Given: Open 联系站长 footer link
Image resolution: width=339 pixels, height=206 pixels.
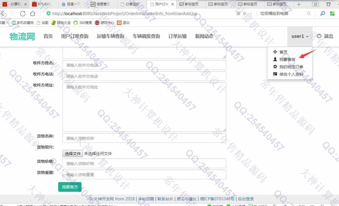Looking at the screenshot, I should point(166,199).
